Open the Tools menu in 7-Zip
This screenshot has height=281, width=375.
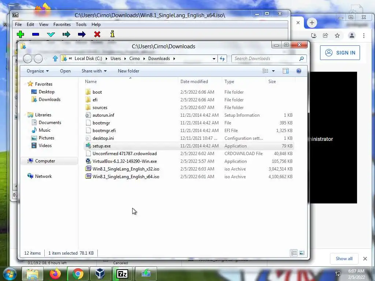point(81,25)
